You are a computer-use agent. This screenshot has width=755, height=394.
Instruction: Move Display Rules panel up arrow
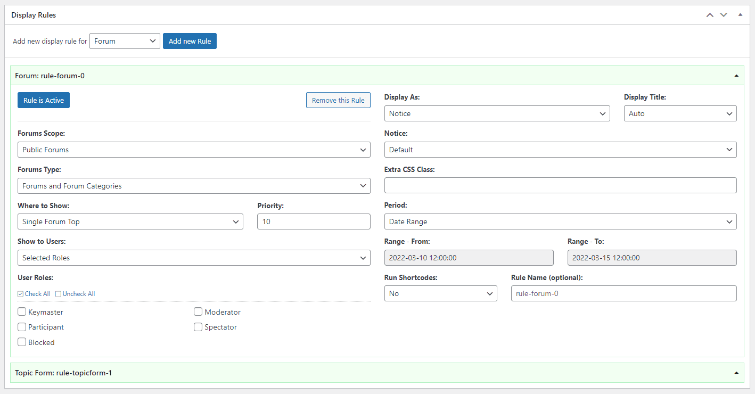pyautogui.click(x=709, y=15)
